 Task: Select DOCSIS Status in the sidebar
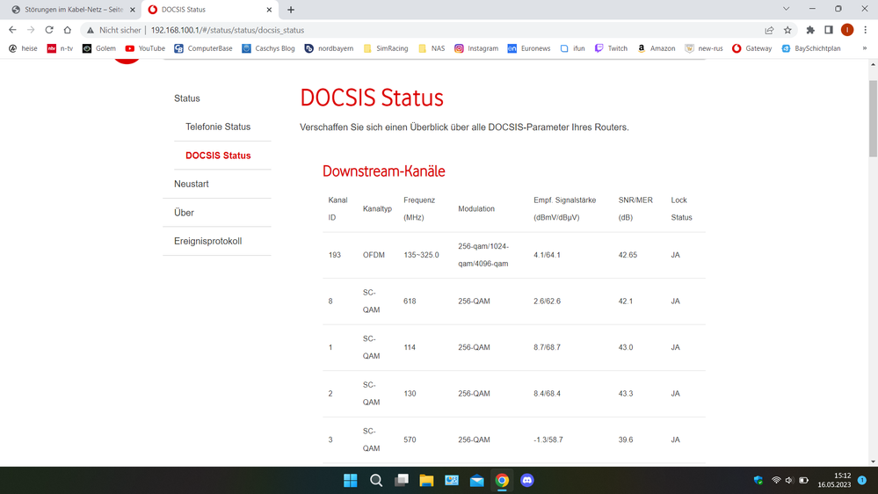click(x=218, y=156)
